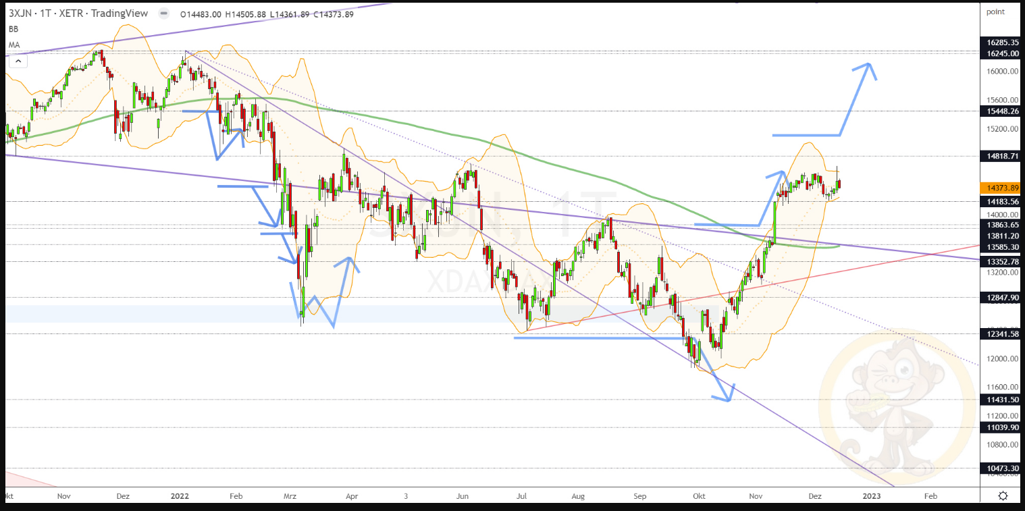Click the 2022 label on the time axis
Screen dimensions: 1025x511
pyautogui.click(x=180, y=496)
